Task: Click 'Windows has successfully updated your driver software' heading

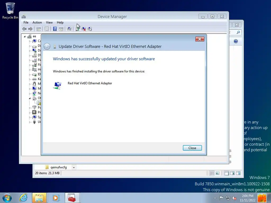Action: click(x=104, y=59)
